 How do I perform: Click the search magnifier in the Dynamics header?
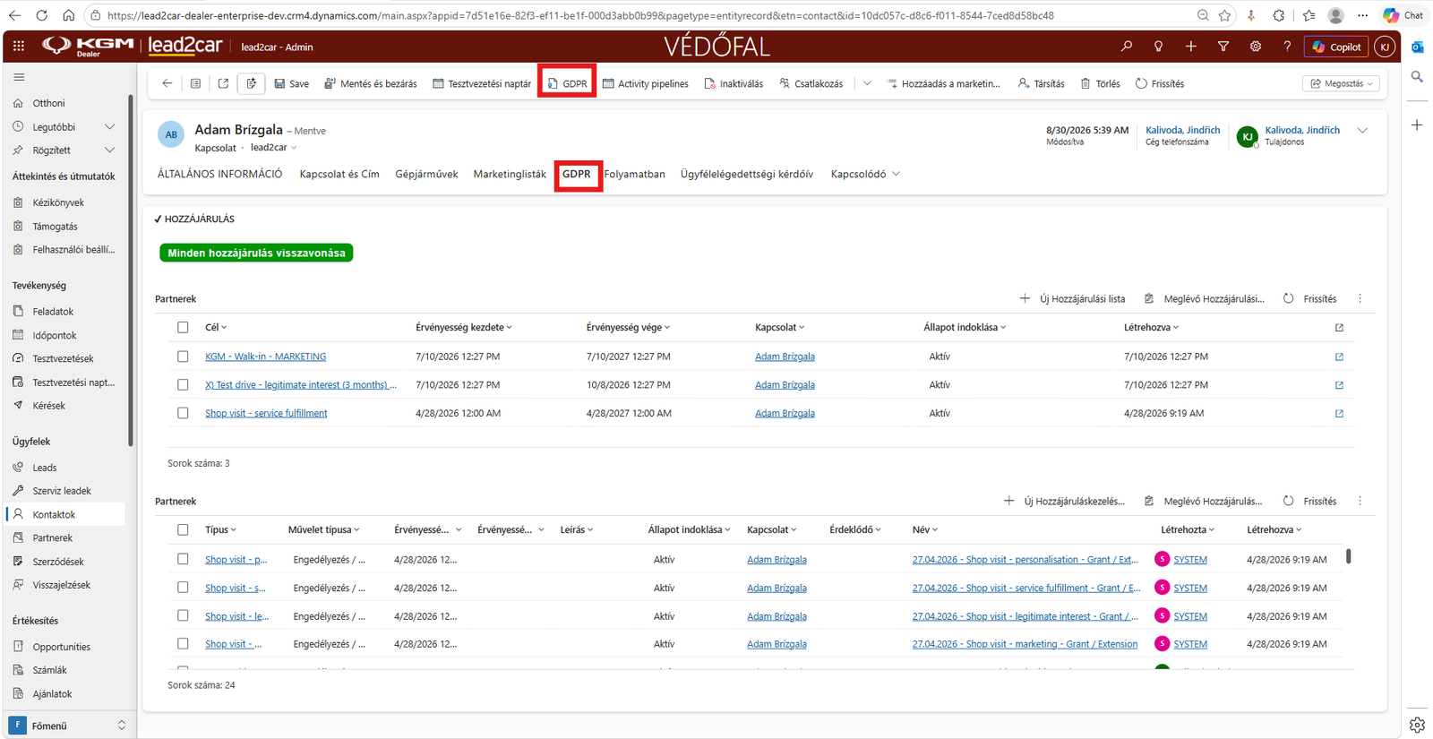pos(1126,47)
